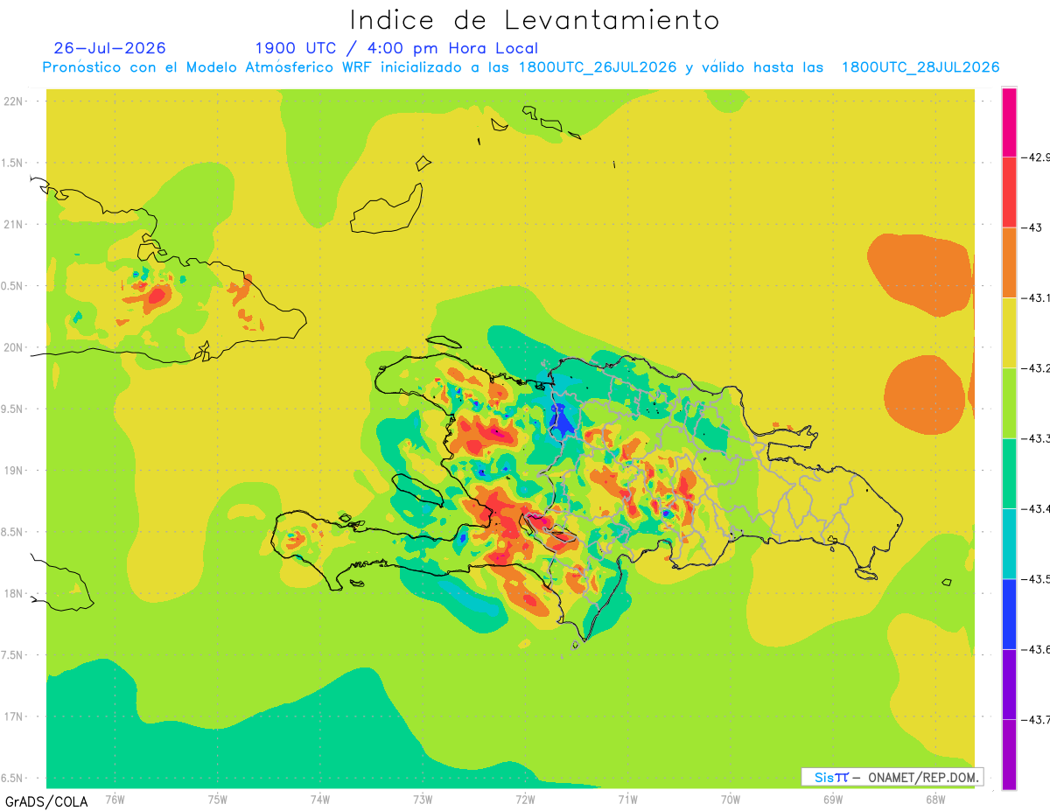Click the '22N' latitude label

click(x=13, y=101)
